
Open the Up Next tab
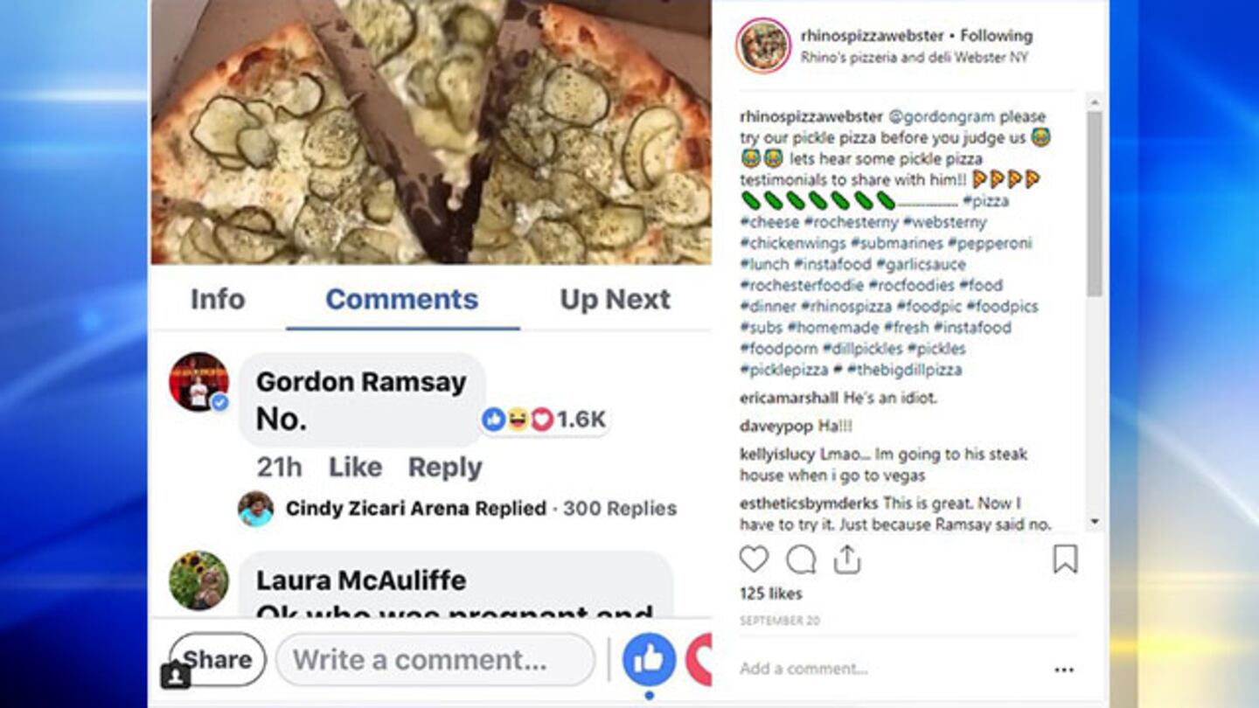pyautogui.click(x=616, y=299)
